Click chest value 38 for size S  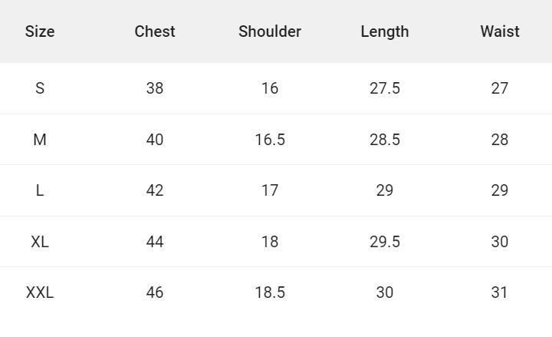point(155,88)
